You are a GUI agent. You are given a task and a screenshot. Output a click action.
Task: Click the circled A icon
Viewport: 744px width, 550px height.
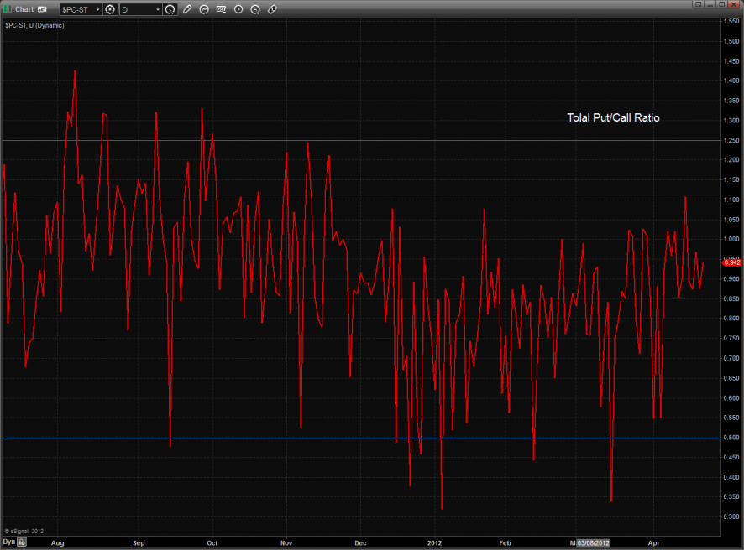coord(255,9)
